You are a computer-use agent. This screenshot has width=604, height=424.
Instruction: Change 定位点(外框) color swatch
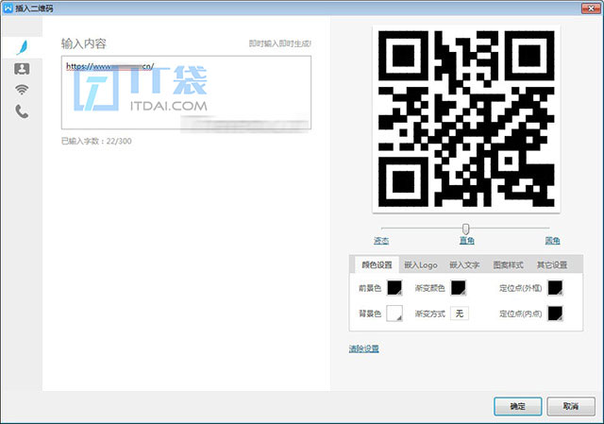tap(555, 288)
